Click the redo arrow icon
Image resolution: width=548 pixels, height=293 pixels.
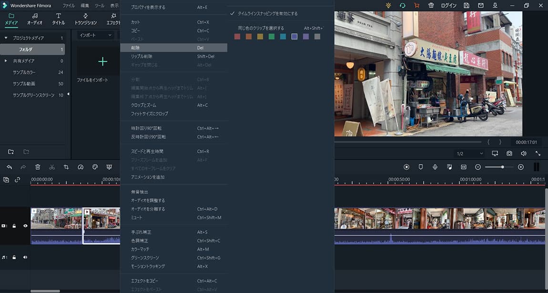(x=23, y=167)
